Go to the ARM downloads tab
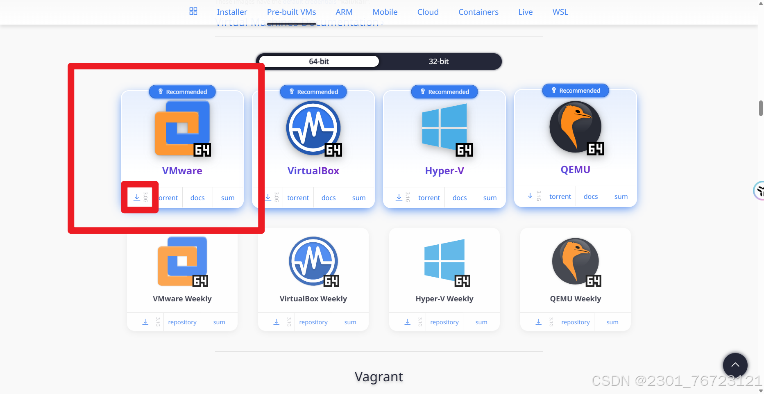Screen dimensions: 764x394 [344, 12]
